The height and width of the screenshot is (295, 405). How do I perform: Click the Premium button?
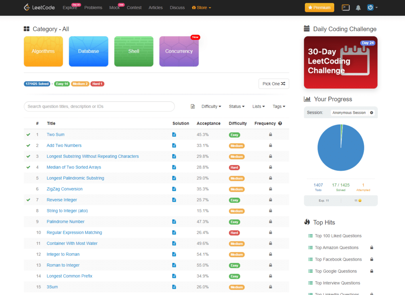point(319,8)
